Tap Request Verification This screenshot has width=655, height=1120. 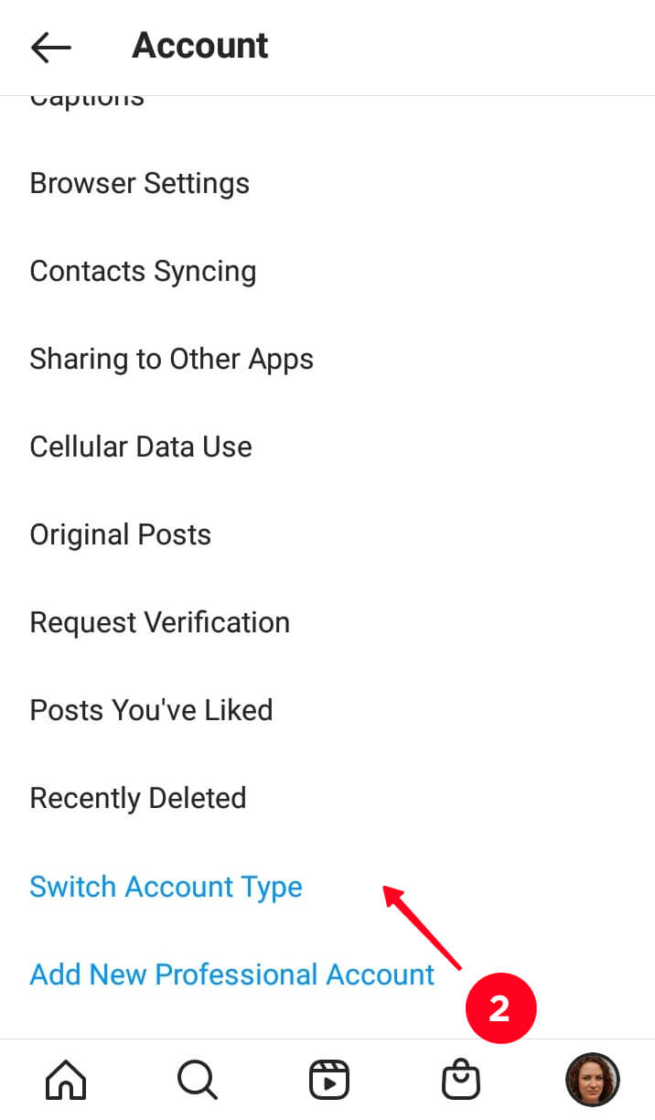click(x=160, y=622)
